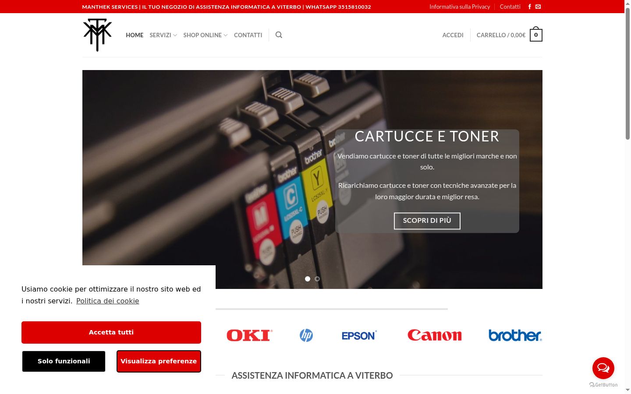Click Visualizza preferenze button
Image resolution: width=631 pixels, height=394 pixels.
pyautogui.click(x=159, y=361)
